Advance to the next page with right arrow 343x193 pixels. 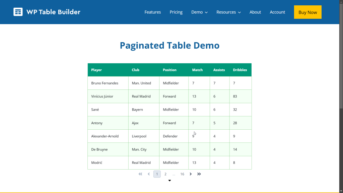191,174
